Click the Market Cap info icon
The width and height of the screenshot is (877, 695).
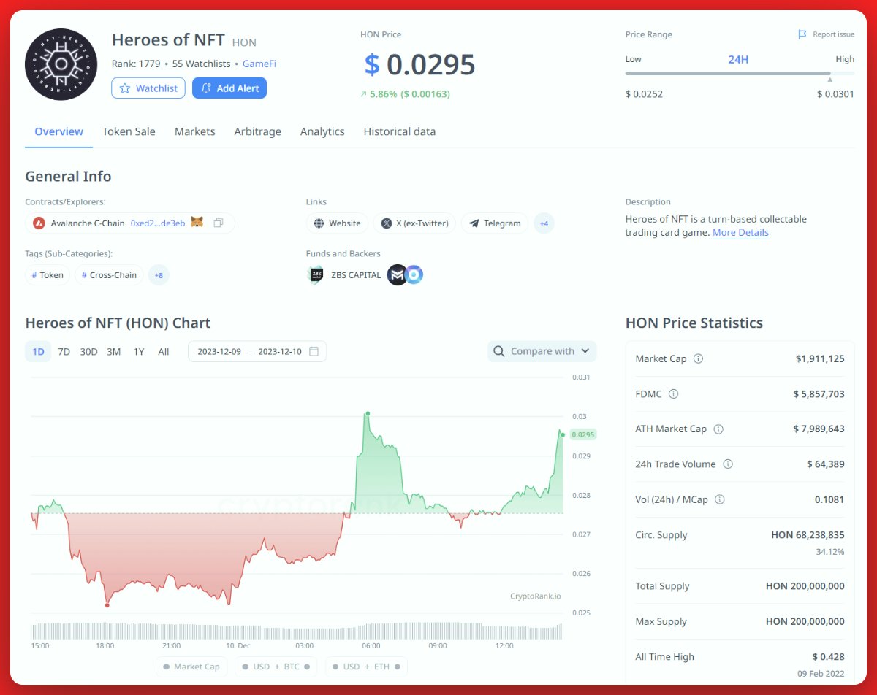[698, 358]
